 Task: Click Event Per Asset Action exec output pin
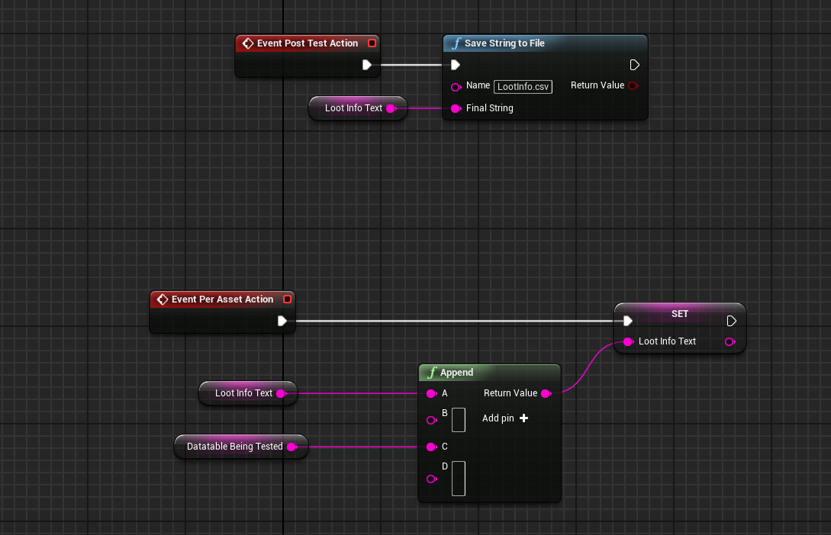tap(282, 321)
